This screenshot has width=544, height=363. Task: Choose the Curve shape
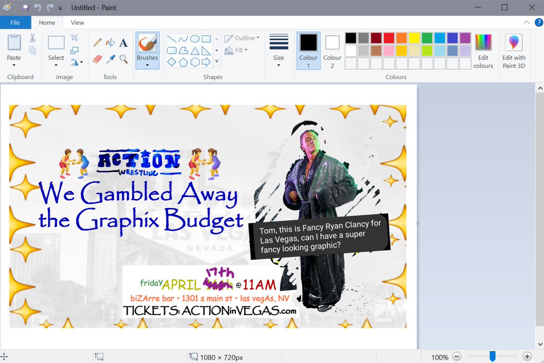click(183, 39)
